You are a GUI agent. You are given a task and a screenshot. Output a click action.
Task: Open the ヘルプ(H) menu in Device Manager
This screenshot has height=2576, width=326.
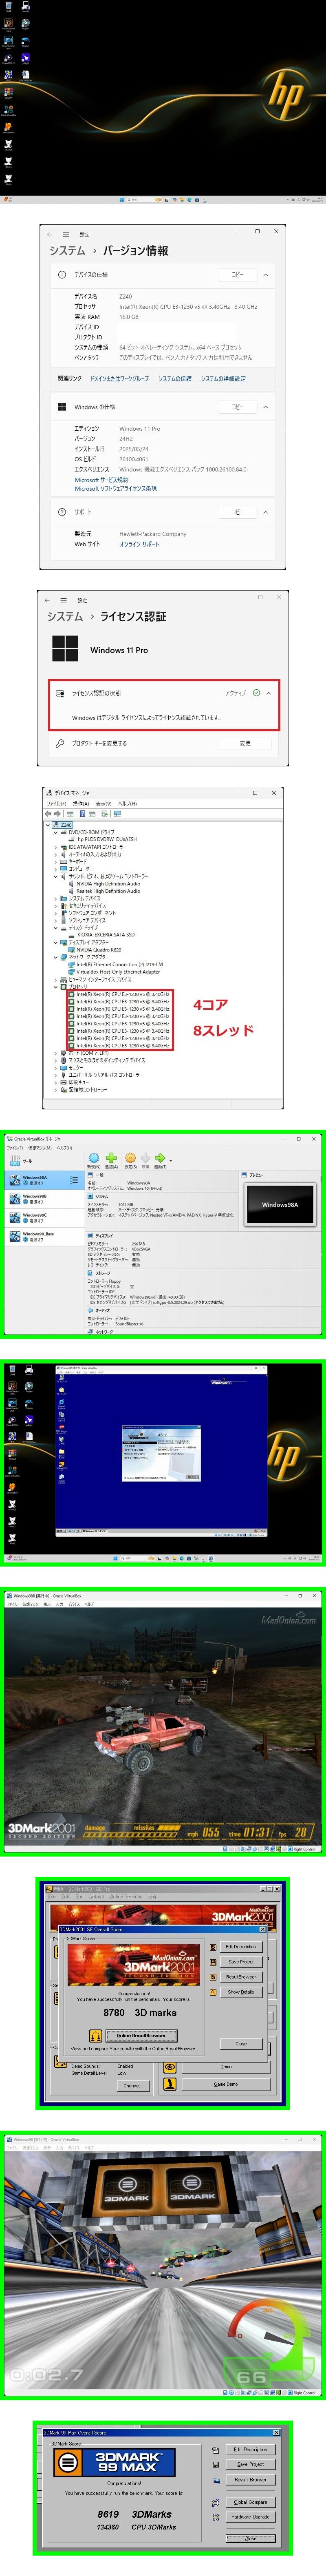[x=127, y=803]
